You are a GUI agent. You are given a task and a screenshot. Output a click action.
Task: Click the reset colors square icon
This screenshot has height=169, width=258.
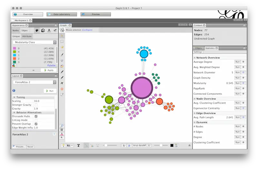pyautogui.click(x=62, y=130)
